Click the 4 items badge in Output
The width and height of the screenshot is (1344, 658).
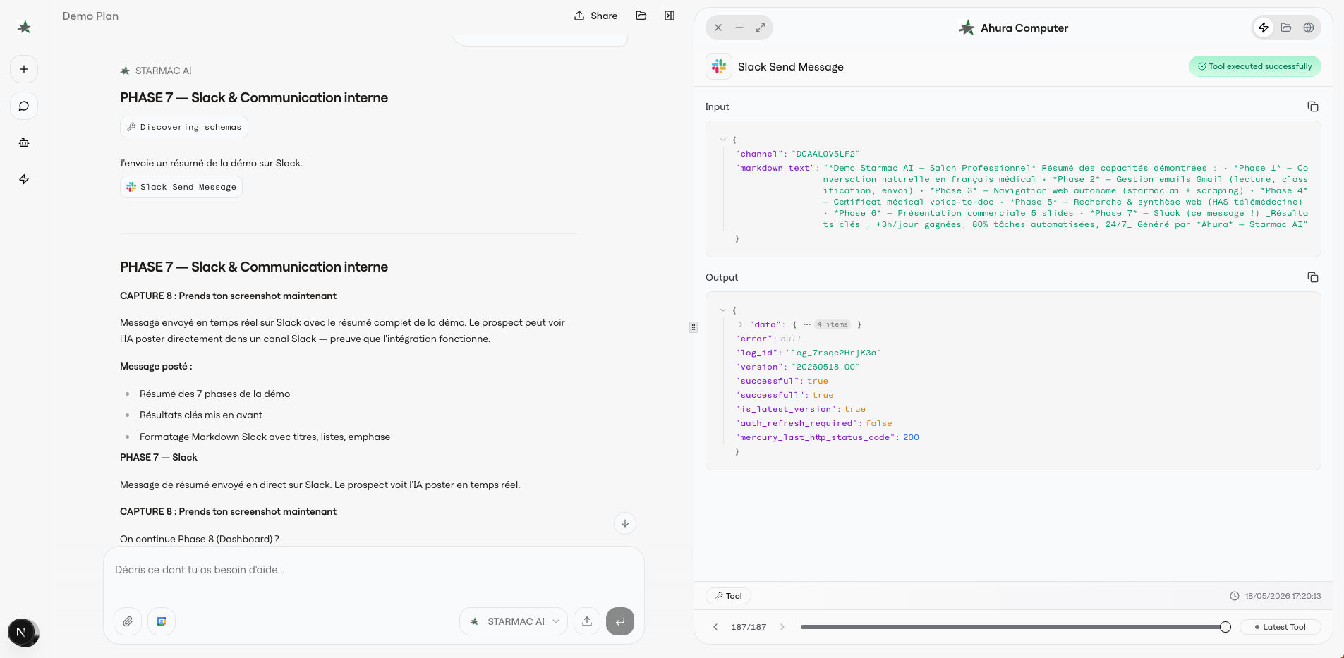click(x=833, y=324)
